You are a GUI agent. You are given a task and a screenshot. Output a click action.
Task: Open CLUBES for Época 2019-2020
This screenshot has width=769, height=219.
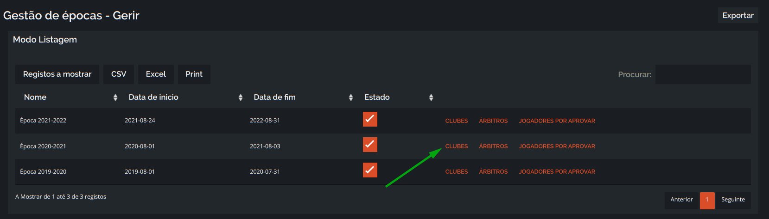(457, 172)
